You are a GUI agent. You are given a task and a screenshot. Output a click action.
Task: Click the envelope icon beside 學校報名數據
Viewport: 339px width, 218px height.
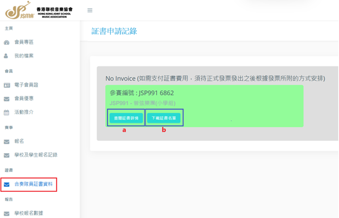(x=7, y=214)
